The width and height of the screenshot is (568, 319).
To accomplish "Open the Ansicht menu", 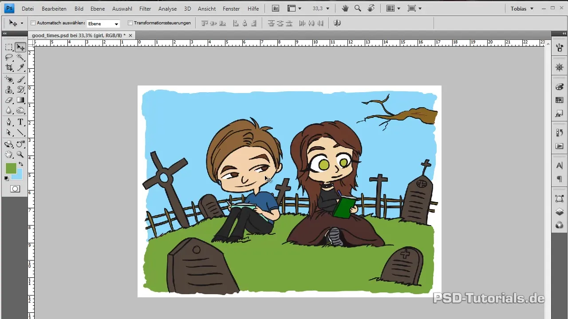I will coord(207,8).
